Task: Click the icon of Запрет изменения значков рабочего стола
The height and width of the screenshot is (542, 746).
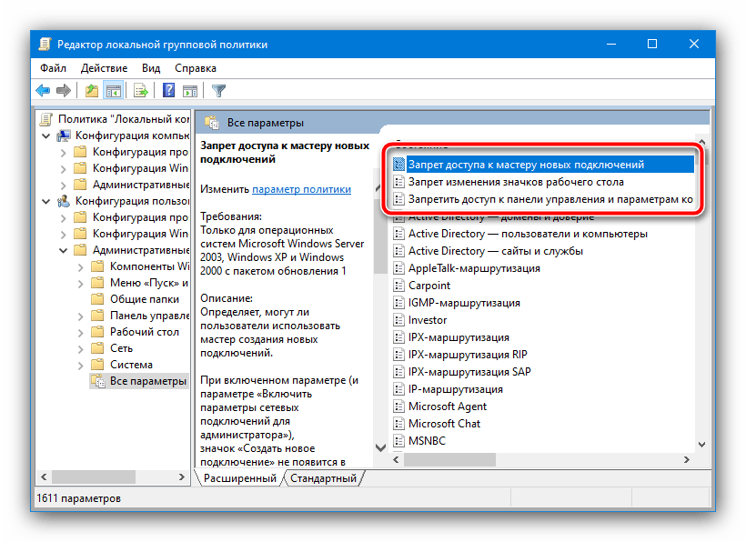Action: [398, 182]
